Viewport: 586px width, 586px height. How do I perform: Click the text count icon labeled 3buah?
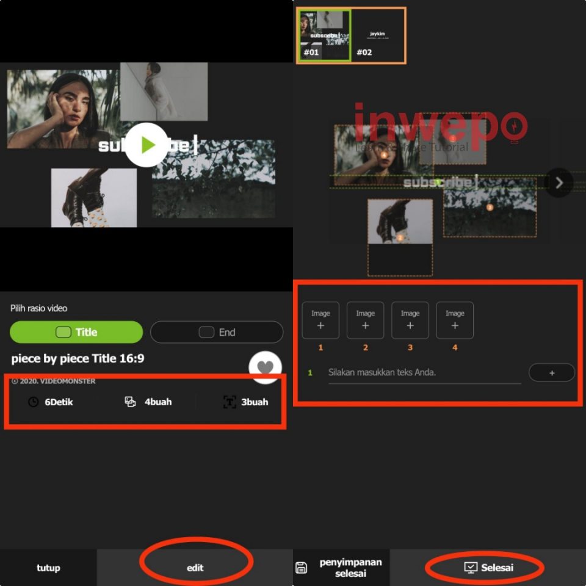(230, 402)
